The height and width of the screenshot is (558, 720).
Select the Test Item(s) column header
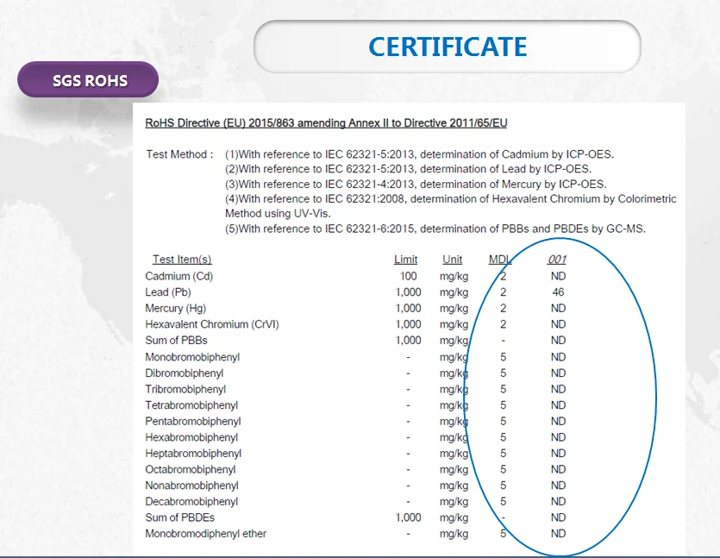[182, 260]
